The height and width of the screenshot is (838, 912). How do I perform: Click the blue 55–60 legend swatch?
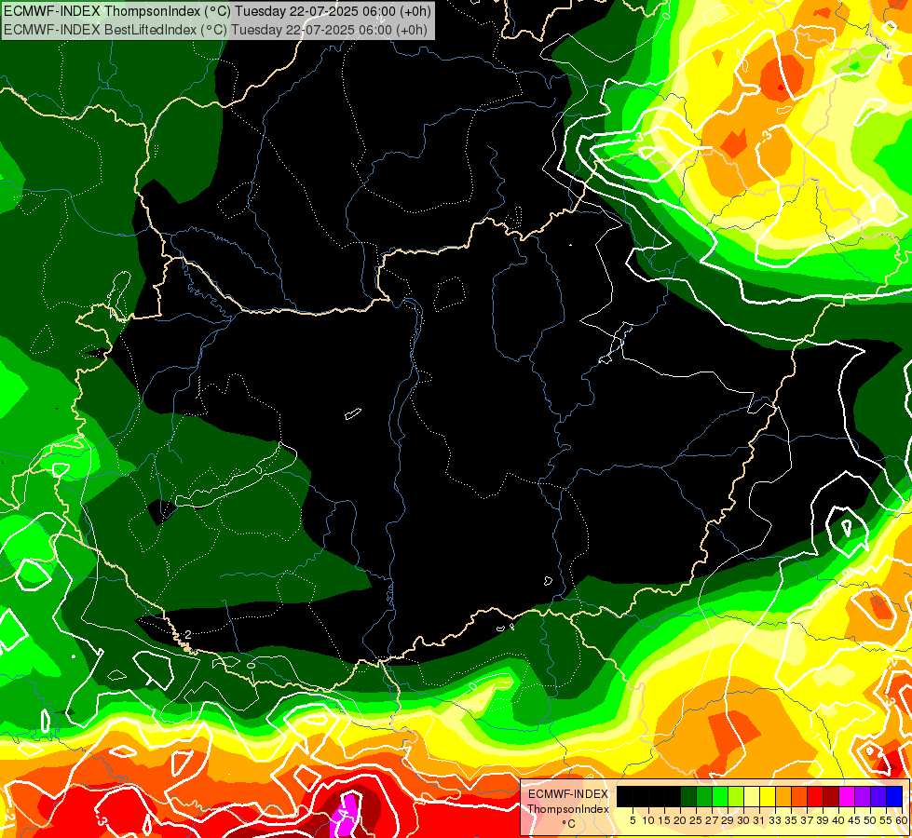click(x=894, y=796)
